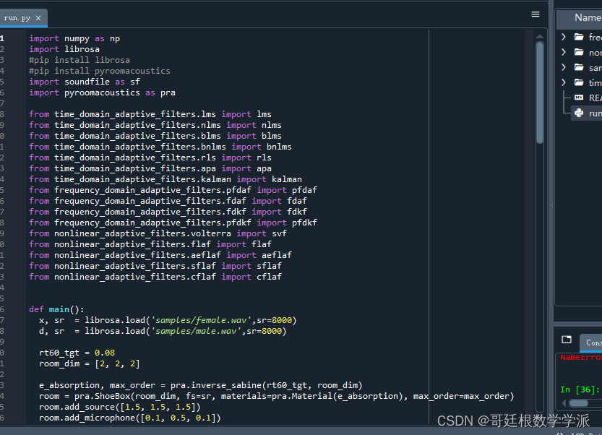Open the editor hamburger menu

535,14
